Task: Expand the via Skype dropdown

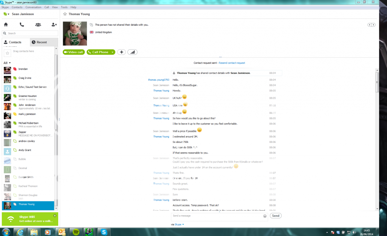Action: pos(183,224)
